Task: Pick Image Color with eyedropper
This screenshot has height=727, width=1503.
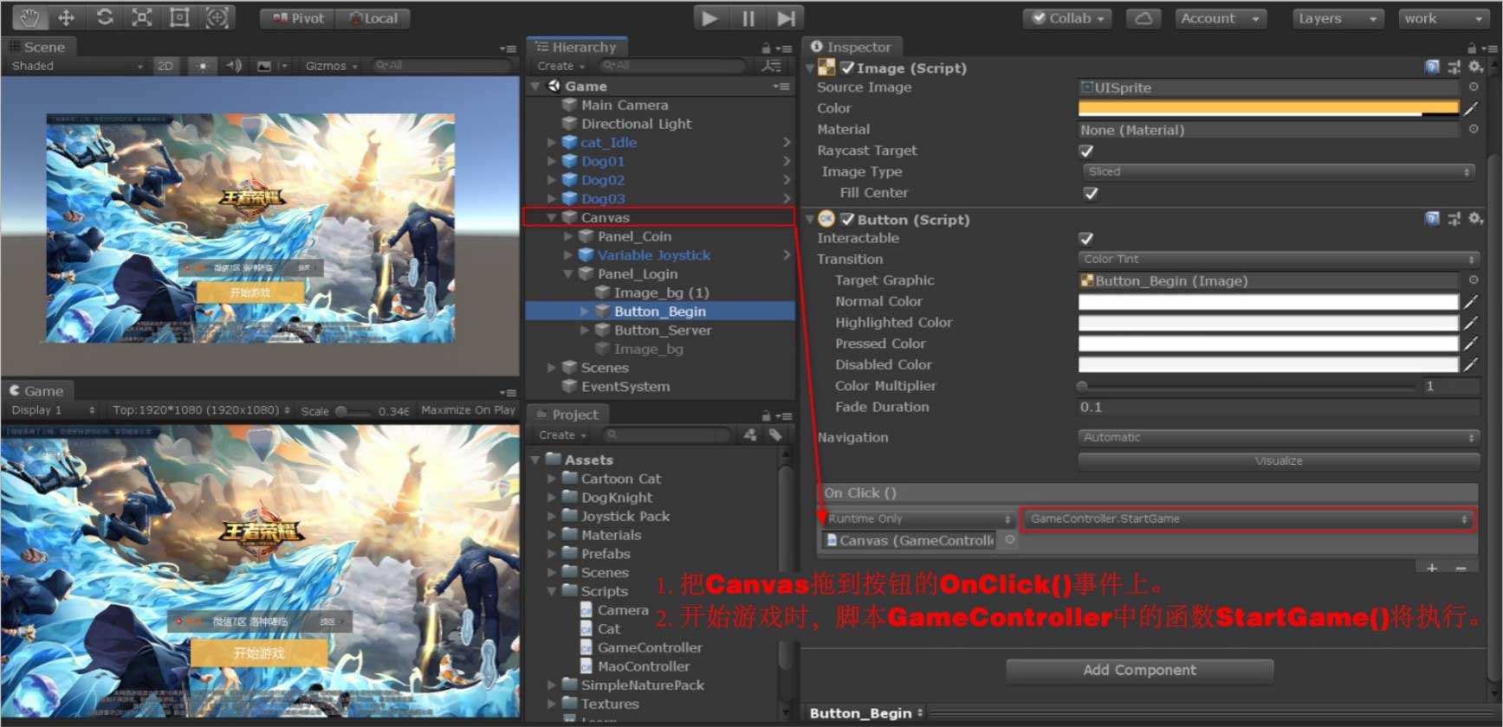Action: click(x=1471, y=109)
